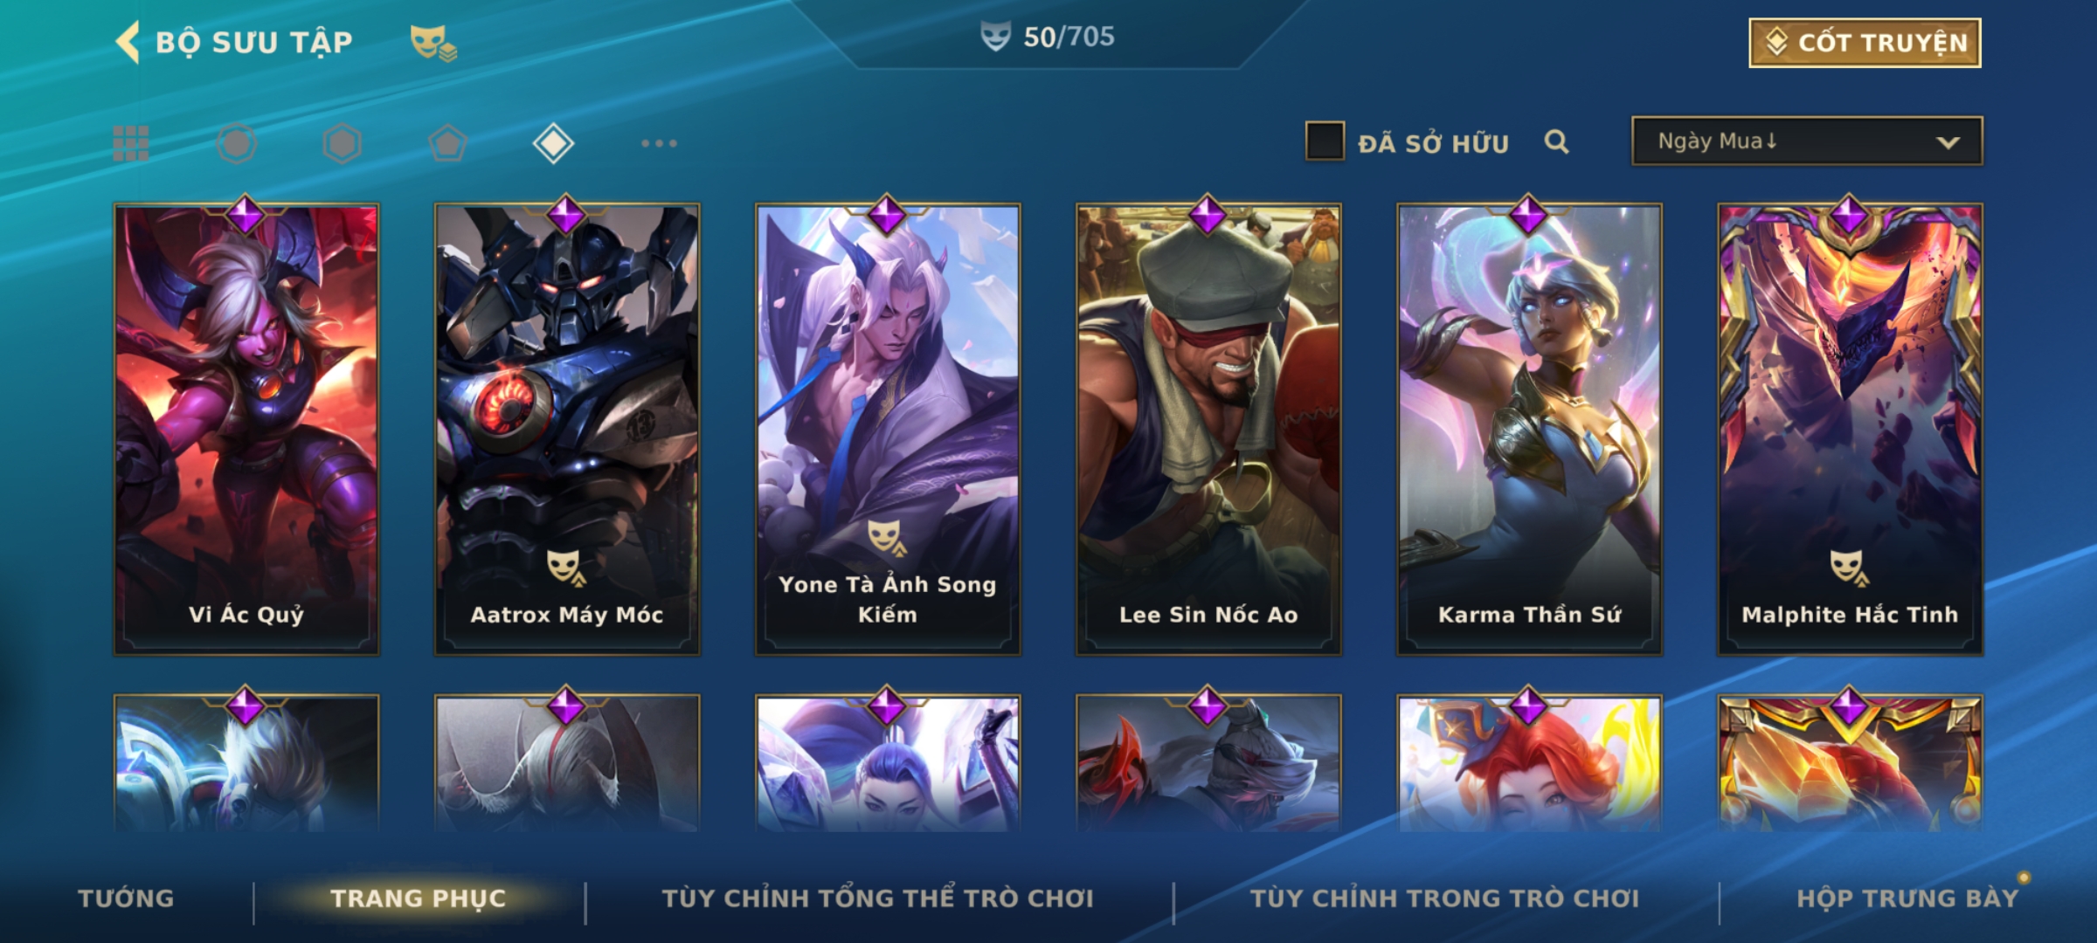Open the Hộp Trưng Bày tab
Viewport: 2097px width, 943px height.
[x=1907, y=898]
